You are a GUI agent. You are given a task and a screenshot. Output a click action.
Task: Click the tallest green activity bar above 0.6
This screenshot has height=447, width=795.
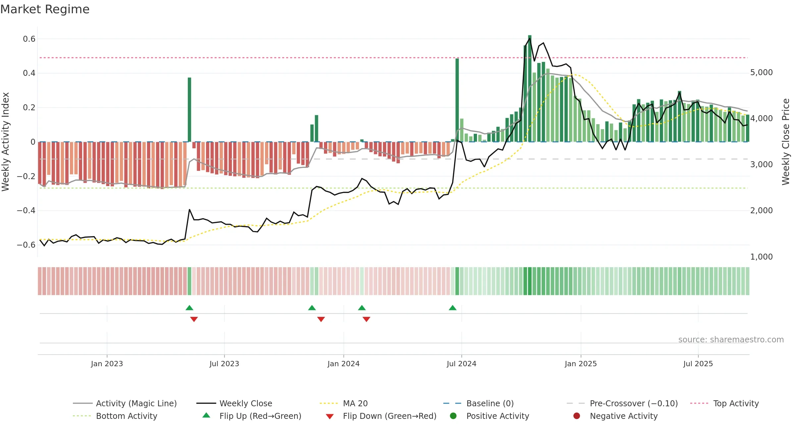point(530,88)
